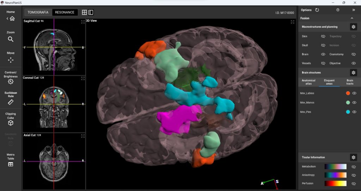Select the TOMOGRAFÍA modality button

coord(38,12)
